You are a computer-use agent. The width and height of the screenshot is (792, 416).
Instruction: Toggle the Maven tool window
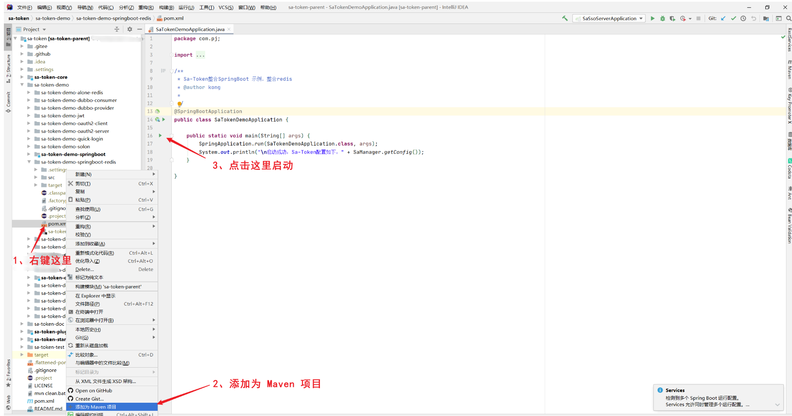point(789,69)
